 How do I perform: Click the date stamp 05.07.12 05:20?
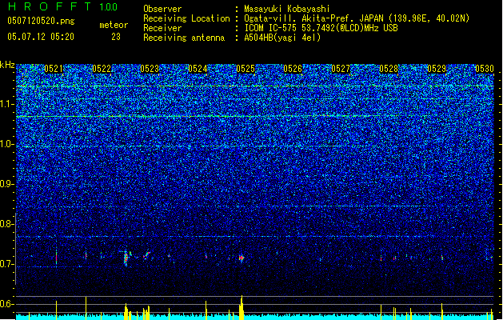pyautogui.click(x=41, y=37)
